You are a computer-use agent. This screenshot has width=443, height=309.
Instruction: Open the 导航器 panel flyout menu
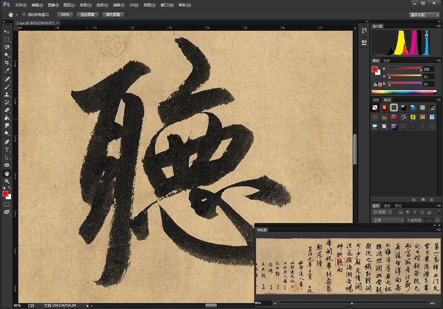click(x=438, y=230)
